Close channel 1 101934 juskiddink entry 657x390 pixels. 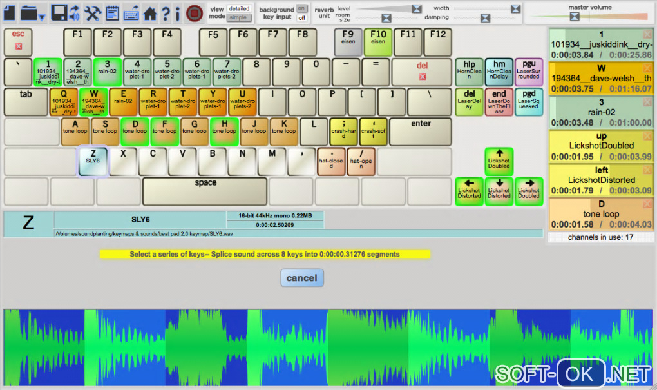[x=647, y=34]
